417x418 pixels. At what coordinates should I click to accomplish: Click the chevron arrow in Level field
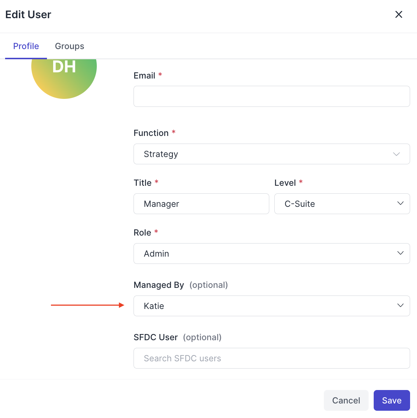click(x=401, y=204)
